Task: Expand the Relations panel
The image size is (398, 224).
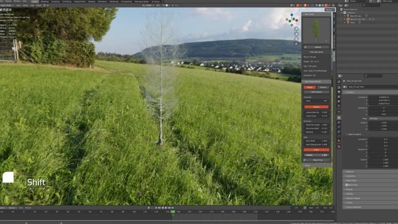Action: [x=371, y=172]
